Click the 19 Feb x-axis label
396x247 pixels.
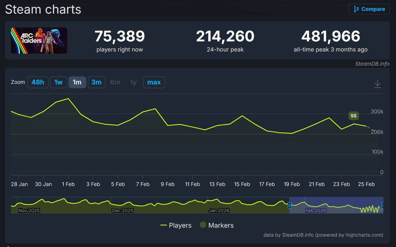(x=291, y=184)
